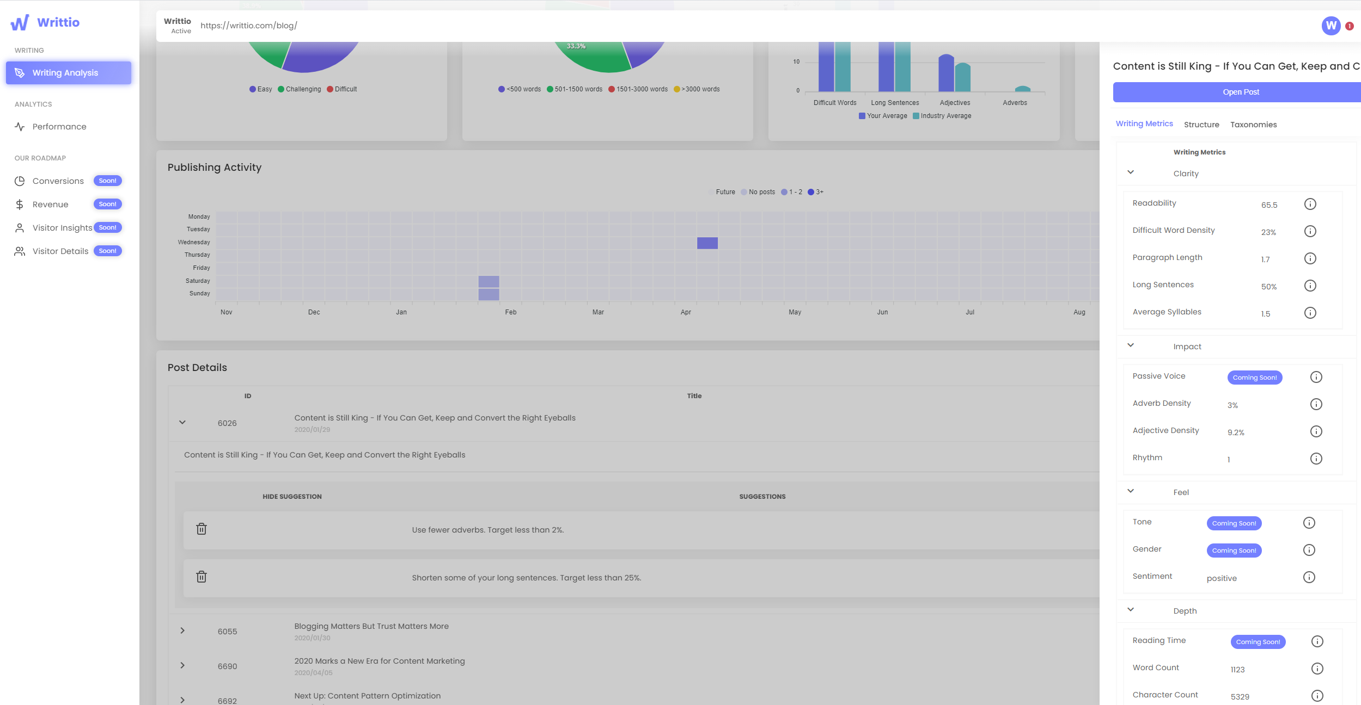
Task: Click the Conversions pie chart icon
Action: pos(20,181)
